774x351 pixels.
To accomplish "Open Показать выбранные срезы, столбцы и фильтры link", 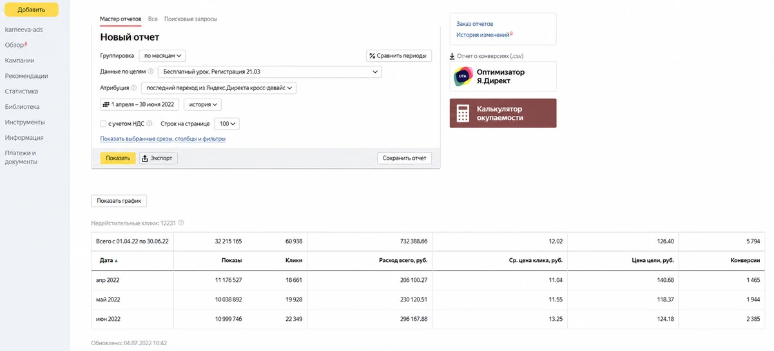I will point(162,139).
